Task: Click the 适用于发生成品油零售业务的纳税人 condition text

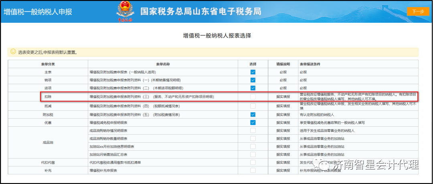Action: tap(327, 130)
